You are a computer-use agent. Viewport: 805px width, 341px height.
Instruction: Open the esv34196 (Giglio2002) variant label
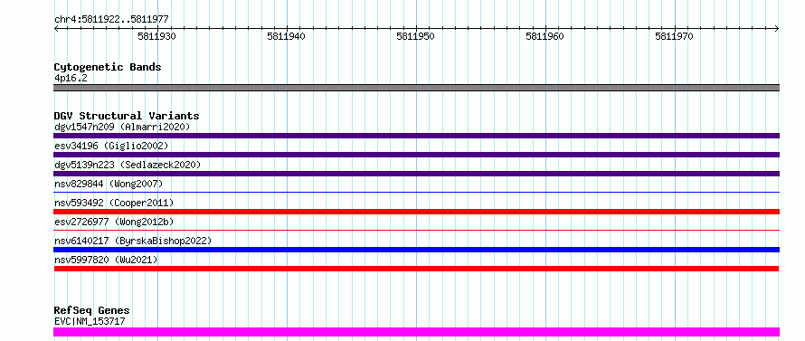click(x=111, y=146)
